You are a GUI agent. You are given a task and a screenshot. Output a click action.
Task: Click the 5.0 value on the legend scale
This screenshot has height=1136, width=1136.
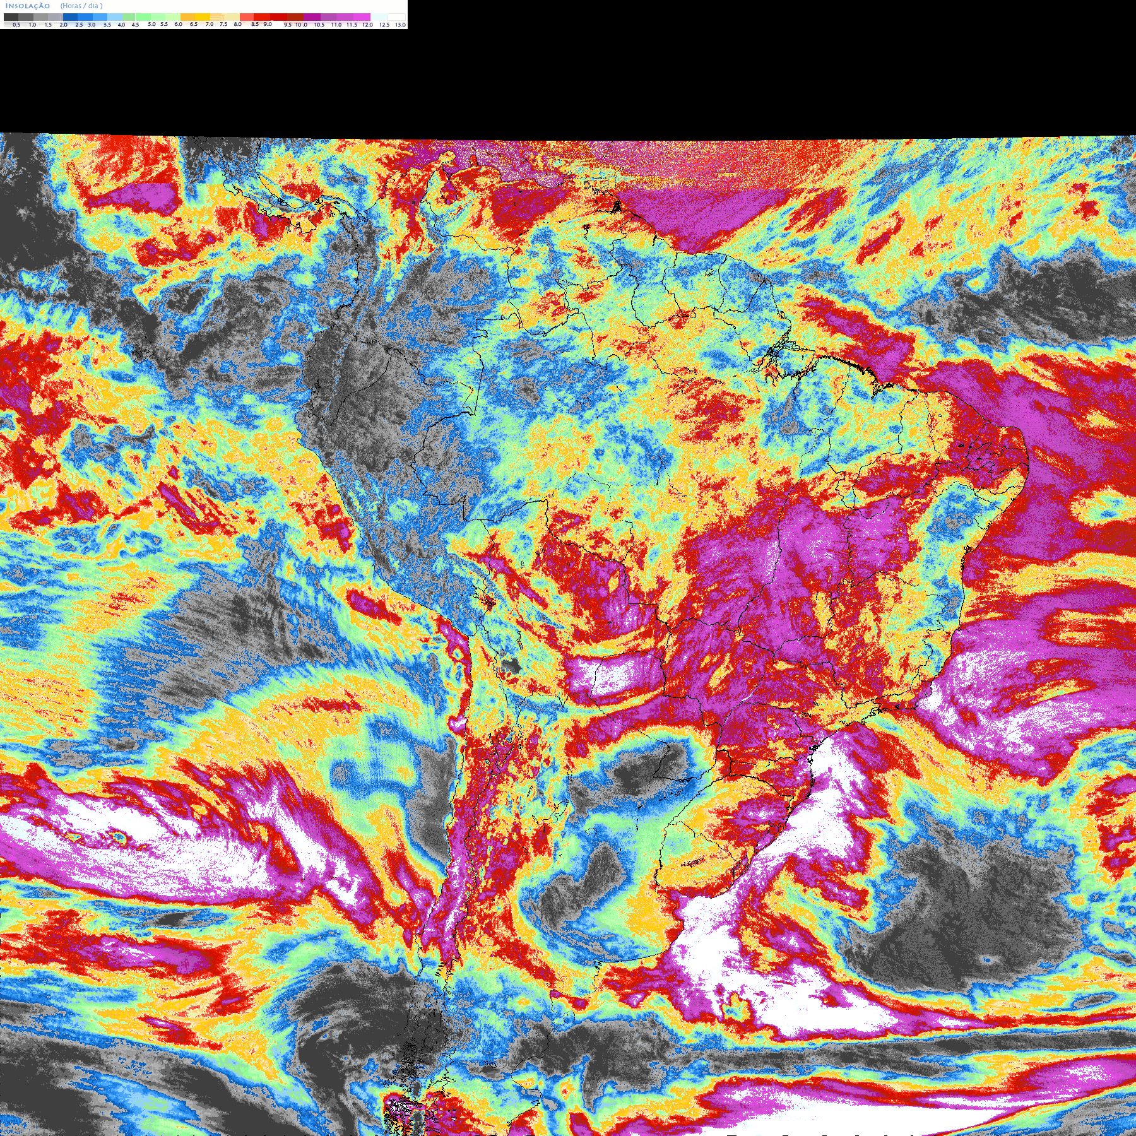click(151, 24)
